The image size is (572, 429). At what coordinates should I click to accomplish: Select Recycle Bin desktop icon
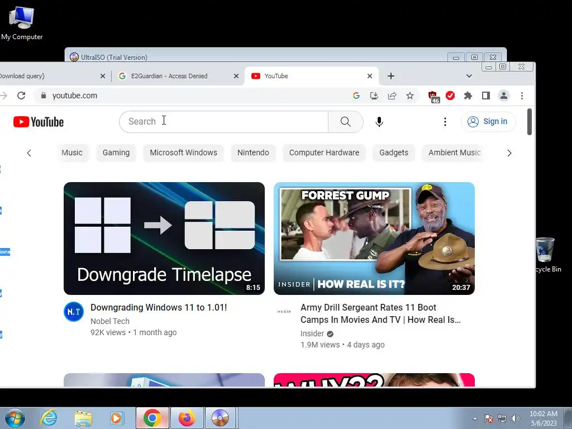[x=547, y=255]
